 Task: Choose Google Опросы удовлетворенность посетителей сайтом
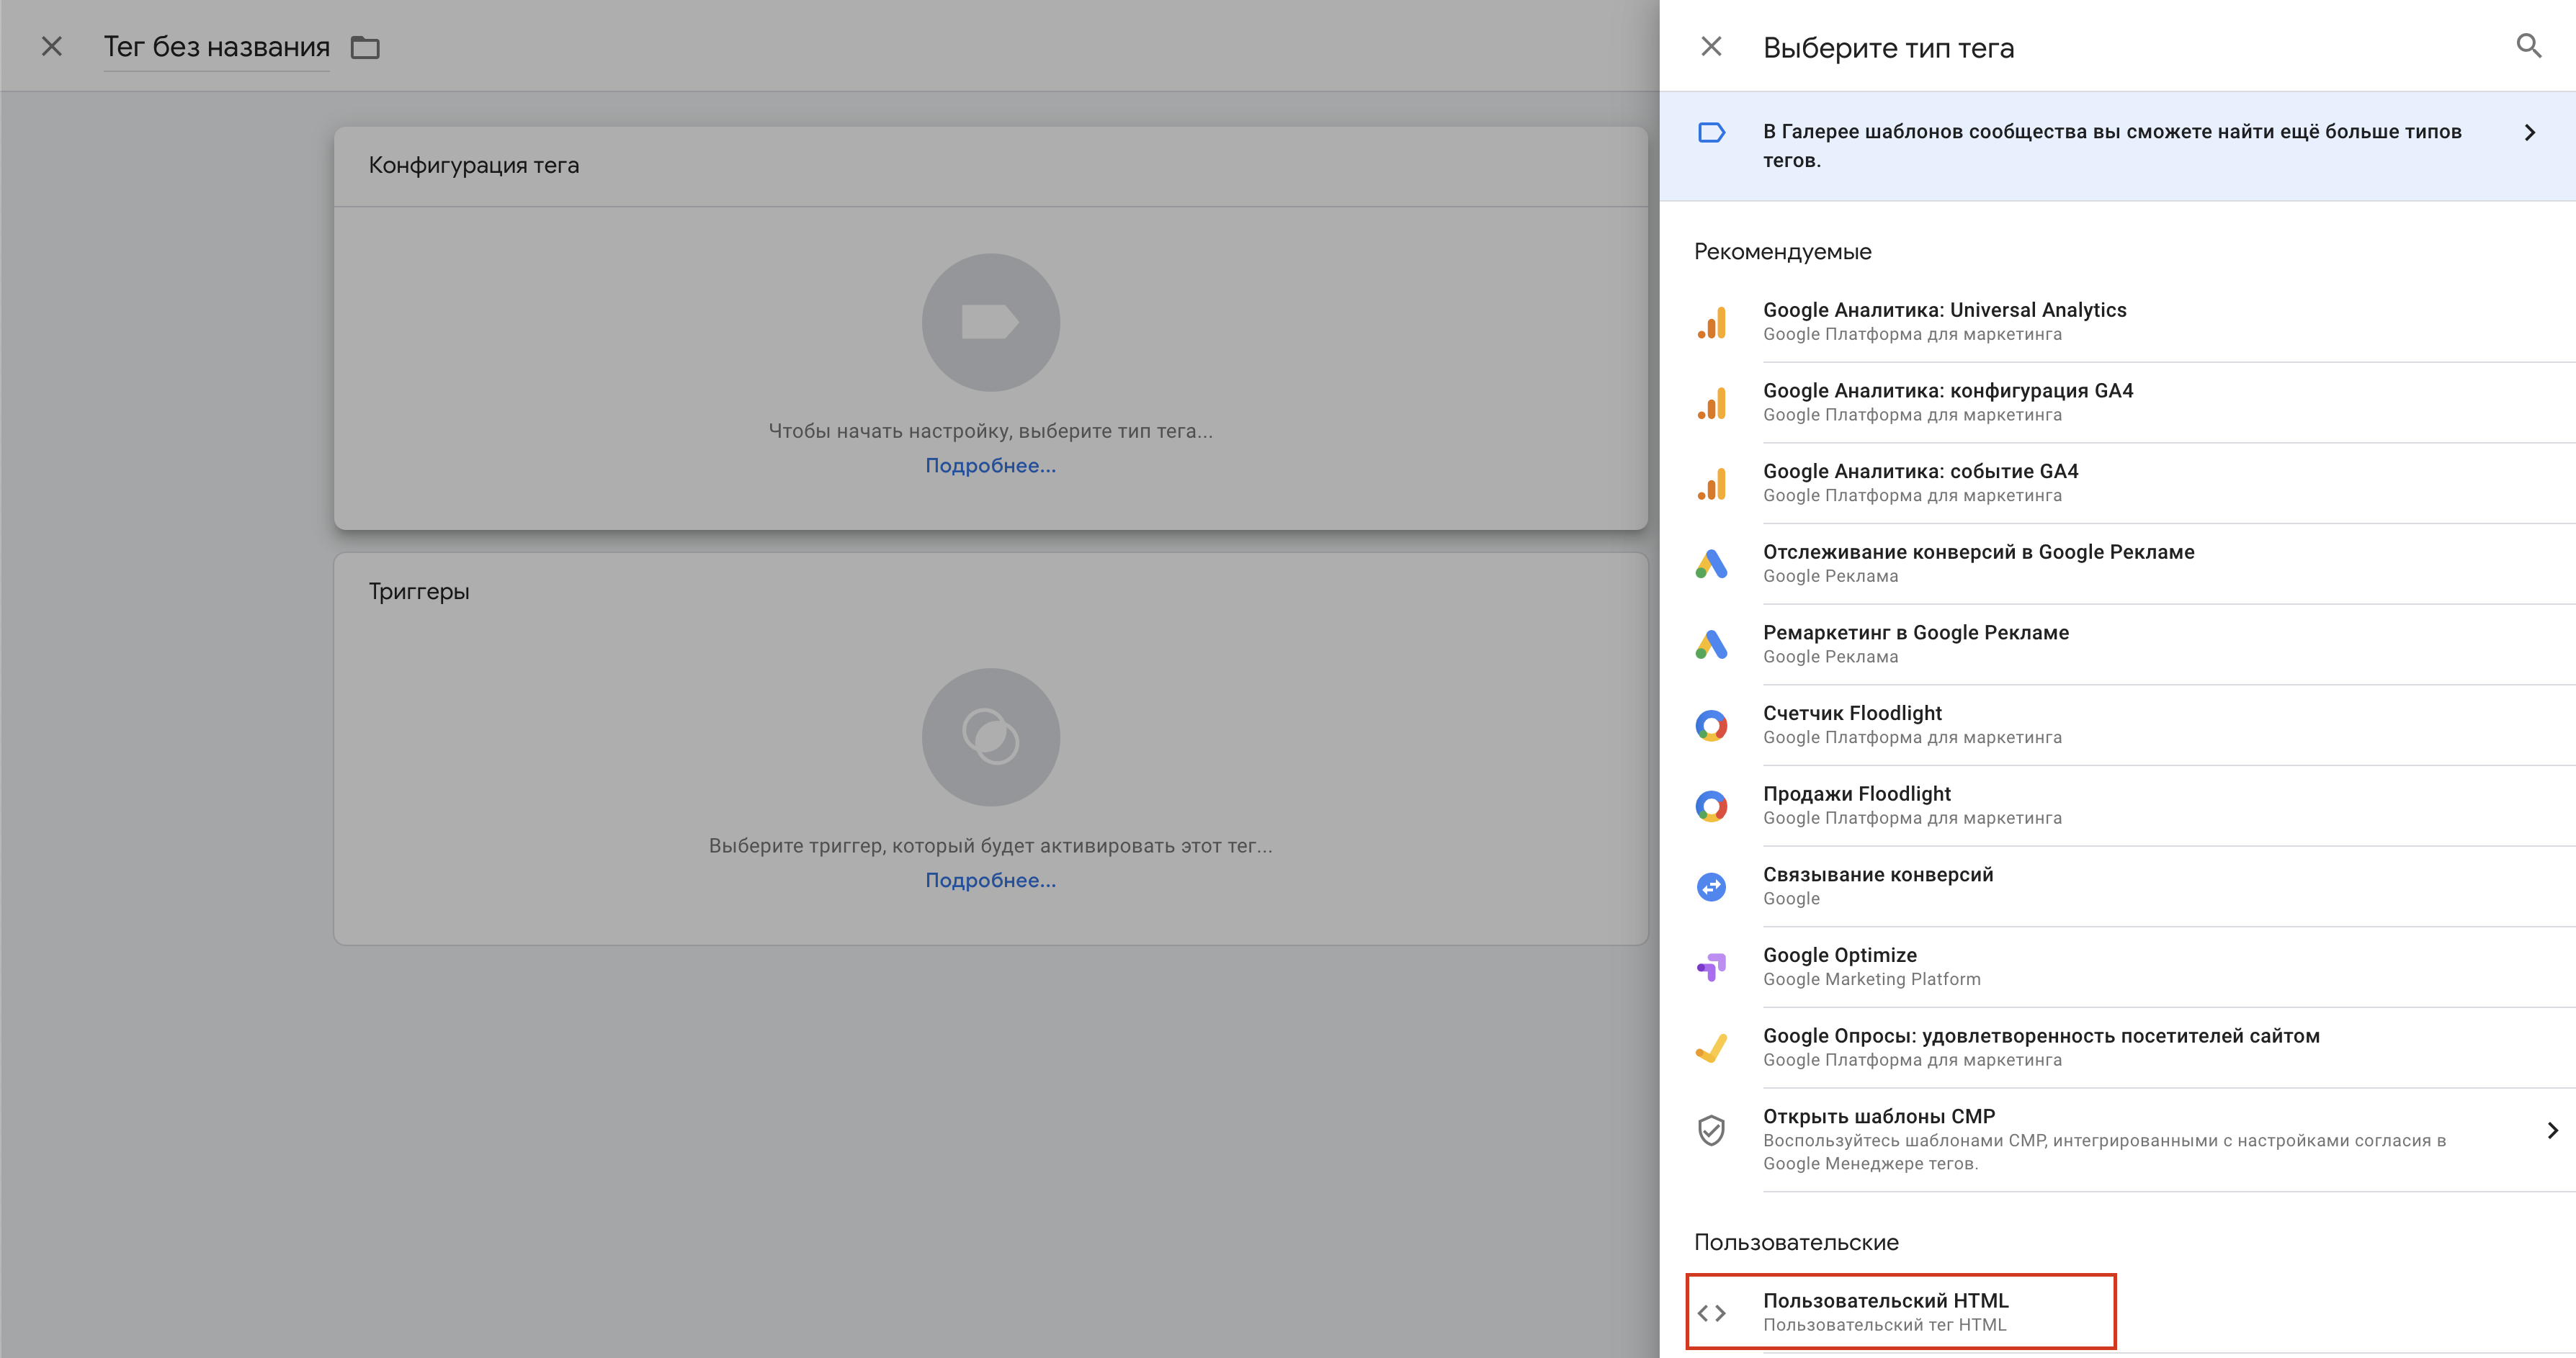tap(2117, 1048)
